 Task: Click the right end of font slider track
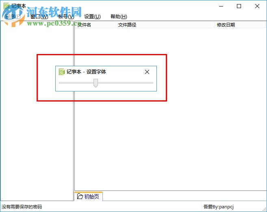[x=152, y=83]
